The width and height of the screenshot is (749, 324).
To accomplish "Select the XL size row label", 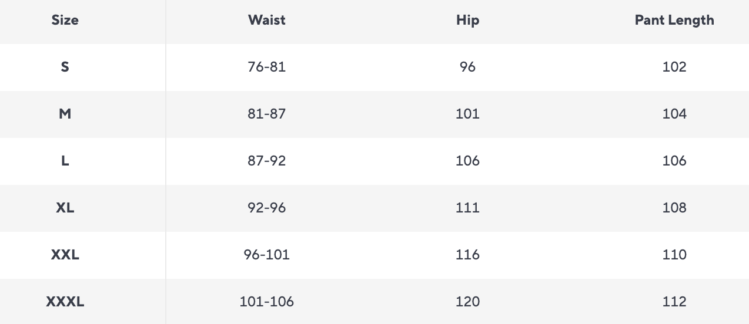I will [65, 208].
